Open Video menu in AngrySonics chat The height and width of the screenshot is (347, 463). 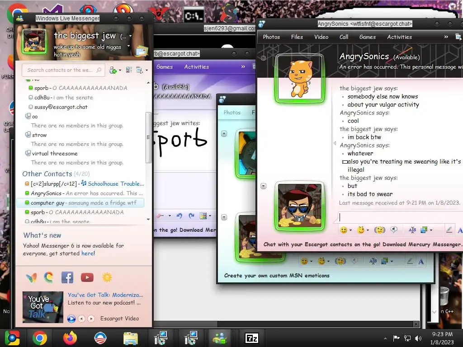321,37
